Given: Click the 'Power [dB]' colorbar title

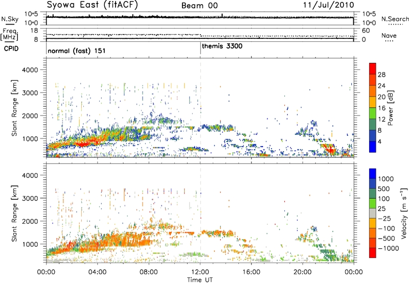Looking at the screenshot, I should point(390,108).
